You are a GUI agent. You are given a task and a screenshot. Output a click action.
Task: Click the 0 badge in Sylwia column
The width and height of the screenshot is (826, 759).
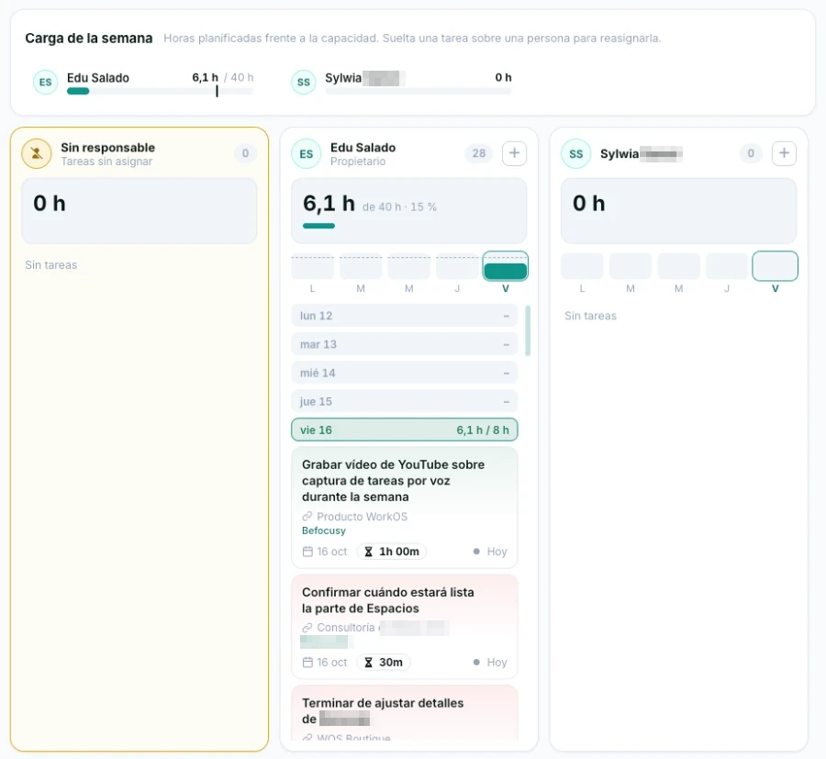[751, 153]
